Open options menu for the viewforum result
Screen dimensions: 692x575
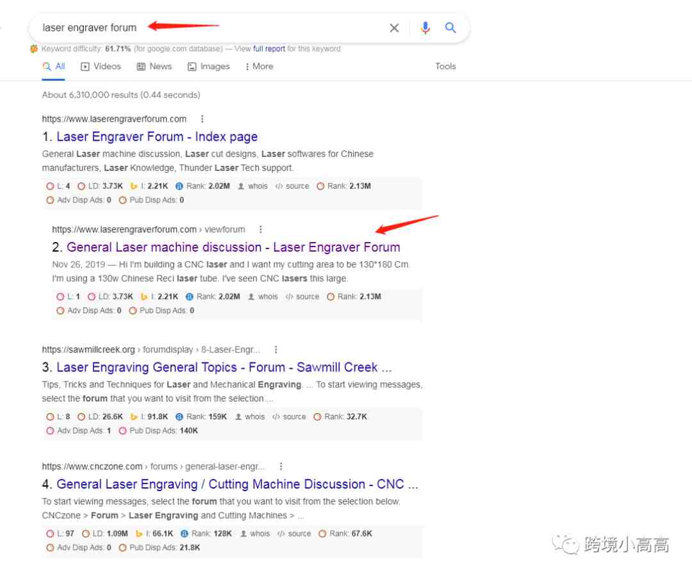261,229
